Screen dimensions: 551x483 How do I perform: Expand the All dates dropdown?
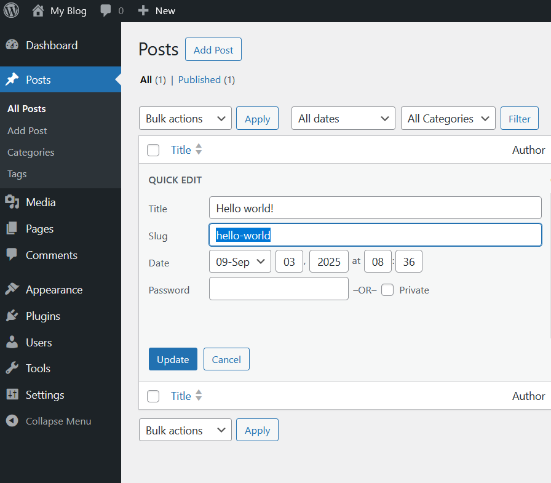[343, 119]
